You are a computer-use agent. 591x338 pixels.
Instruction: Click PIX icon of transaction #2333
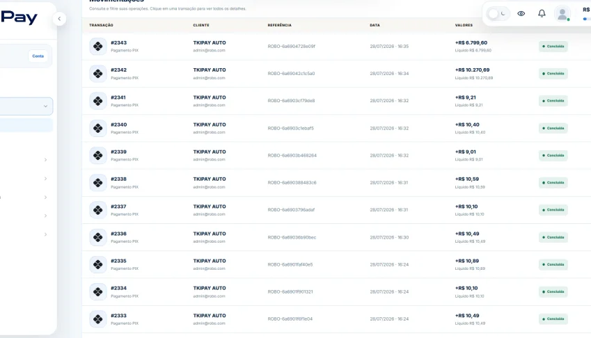98,319
